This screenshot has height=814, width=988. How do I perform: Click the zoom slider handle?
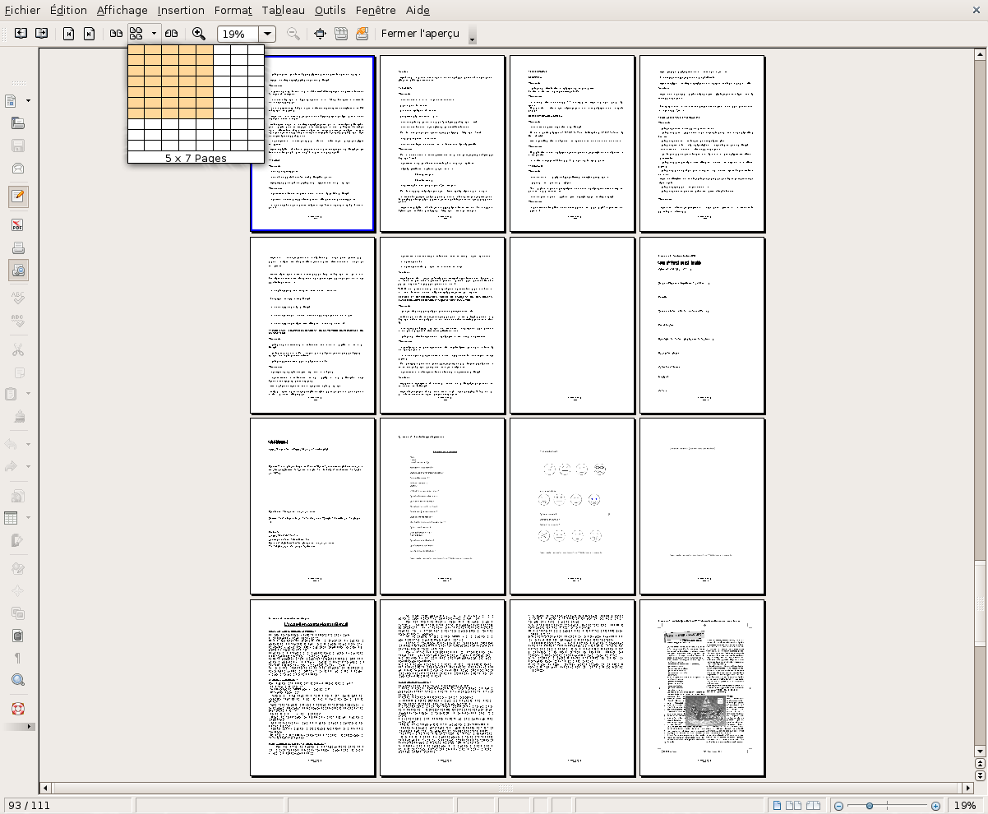pyautogui.click(x=870, y=806)
